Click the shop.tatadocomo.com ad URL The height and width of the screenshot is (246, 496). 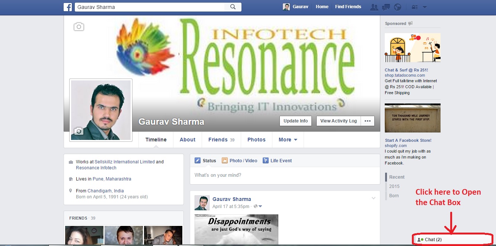[x=405, y=75]
